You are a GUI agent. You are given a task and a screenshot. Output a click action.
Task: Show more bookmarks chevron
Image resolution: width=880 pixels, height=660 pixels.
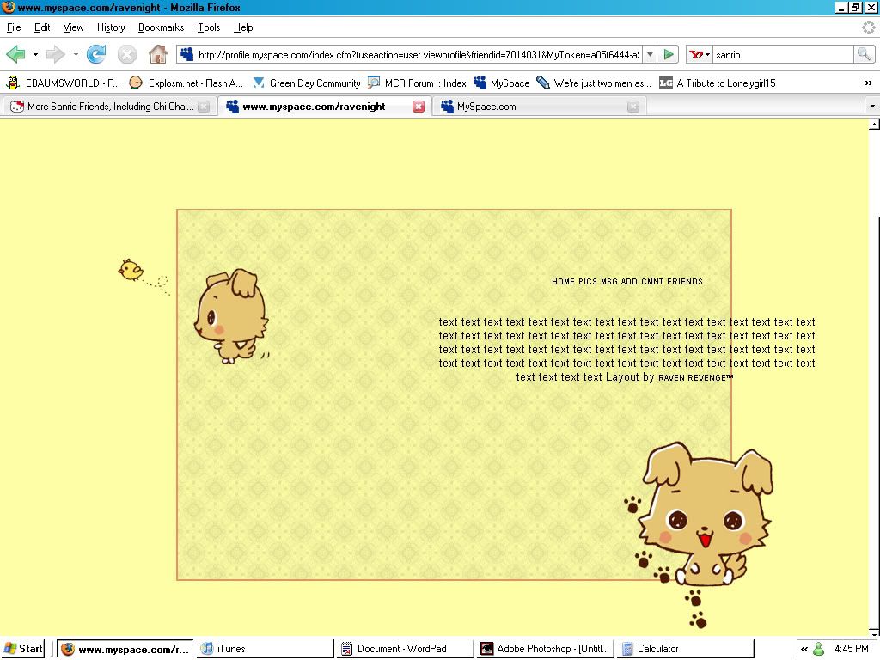click(x=868, y=83)
